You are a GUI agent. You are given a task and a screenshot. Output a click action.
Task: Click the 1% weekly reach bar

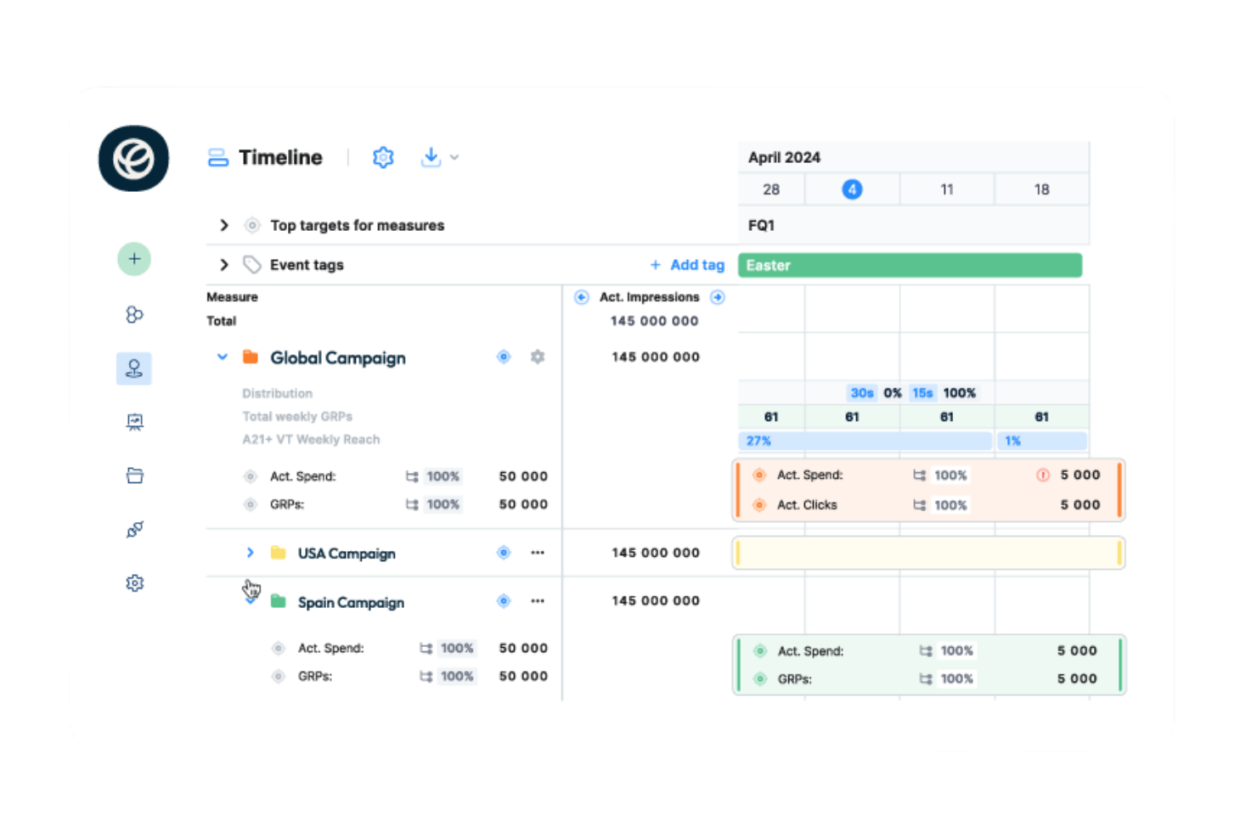(1042, 441)
